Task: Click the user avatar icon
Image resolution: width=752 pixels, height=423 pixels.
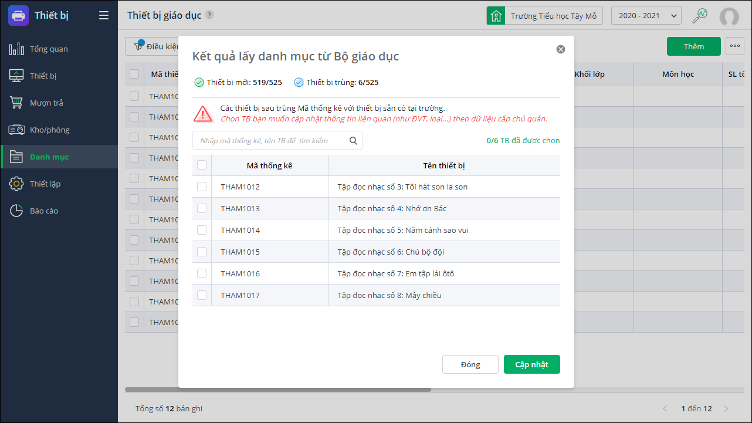Action: [x=729, y=16]
